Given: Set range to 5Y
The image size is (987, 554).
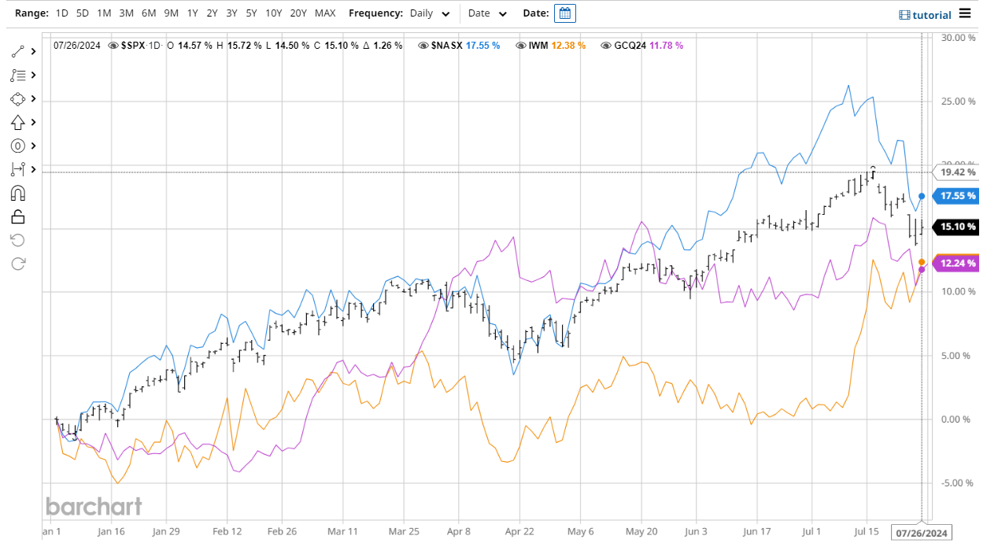Looking at the screenshot, I should (x=251, y=13).
